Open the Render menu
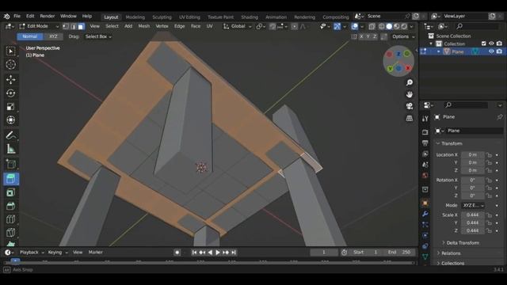The image size is (507, 285). [x=48, y=16]
